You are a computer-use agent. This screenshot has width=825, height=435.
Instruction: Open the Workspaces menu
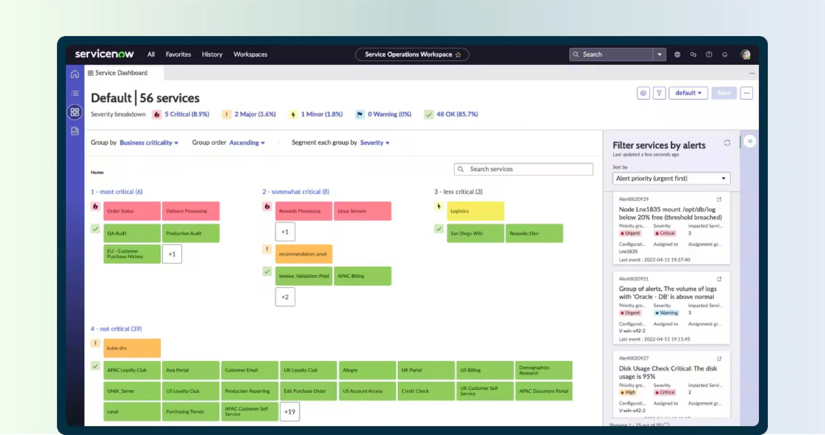(250, 55)
